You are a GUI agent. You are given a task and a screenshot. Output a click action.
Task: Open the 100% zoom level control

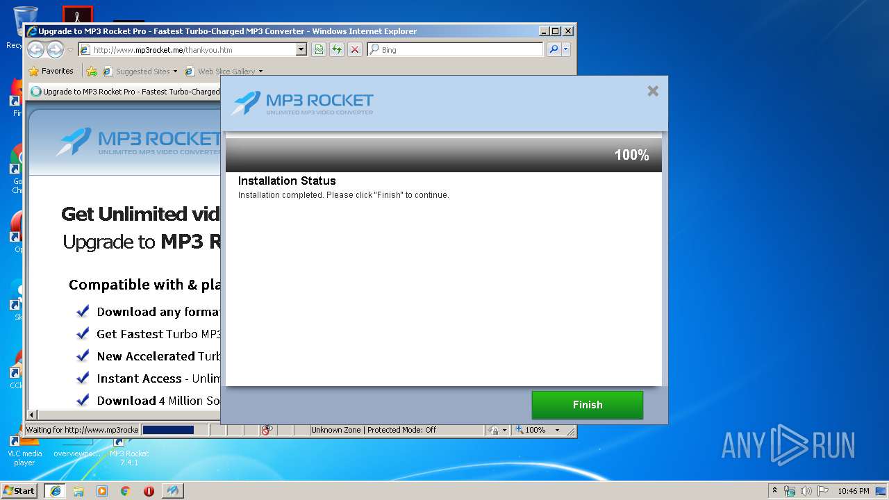pos(537,430)
